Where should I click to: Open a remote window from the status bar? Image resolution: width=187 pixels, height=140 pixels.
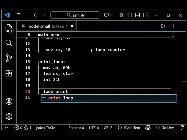6,128
